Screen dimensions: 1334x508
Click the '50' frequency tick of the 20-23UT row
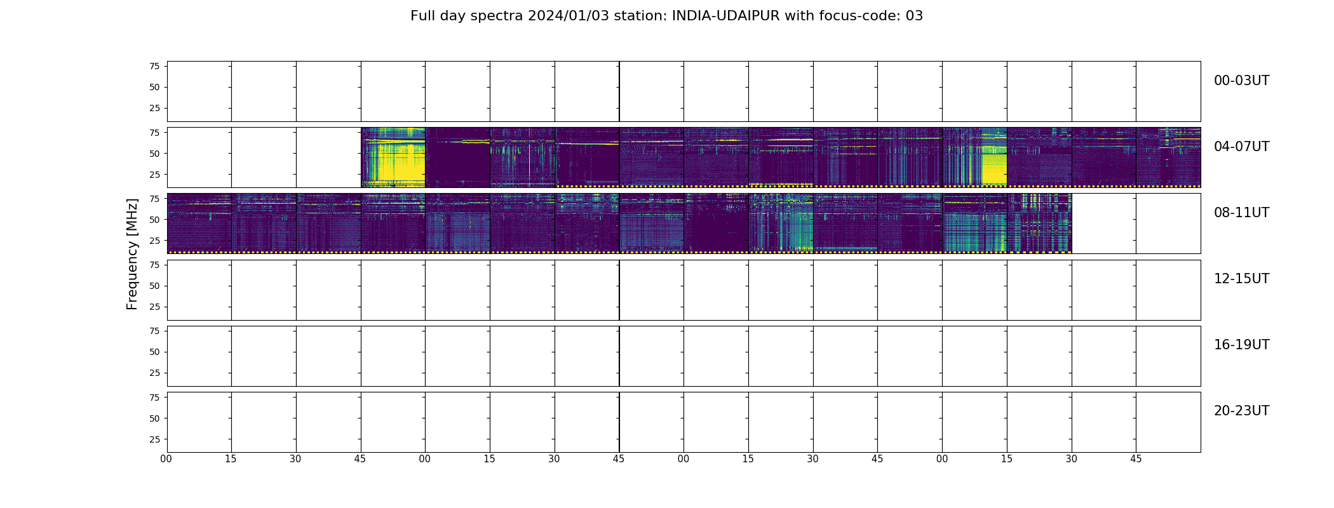pyautogui.click(x=154, y=418)
